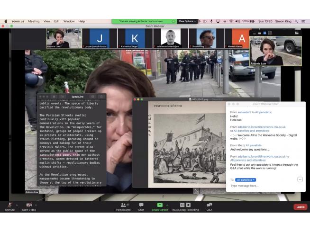
Task: Open the Window menu in menu bar
Action: coord(69,21)
